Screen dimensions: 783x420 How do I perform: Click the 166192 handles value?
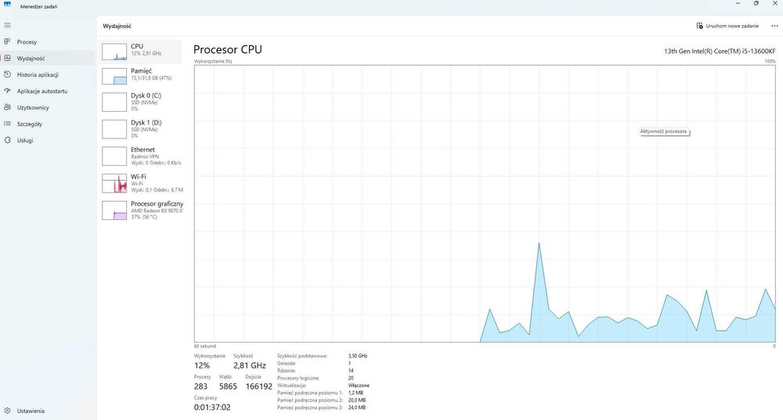258,386
